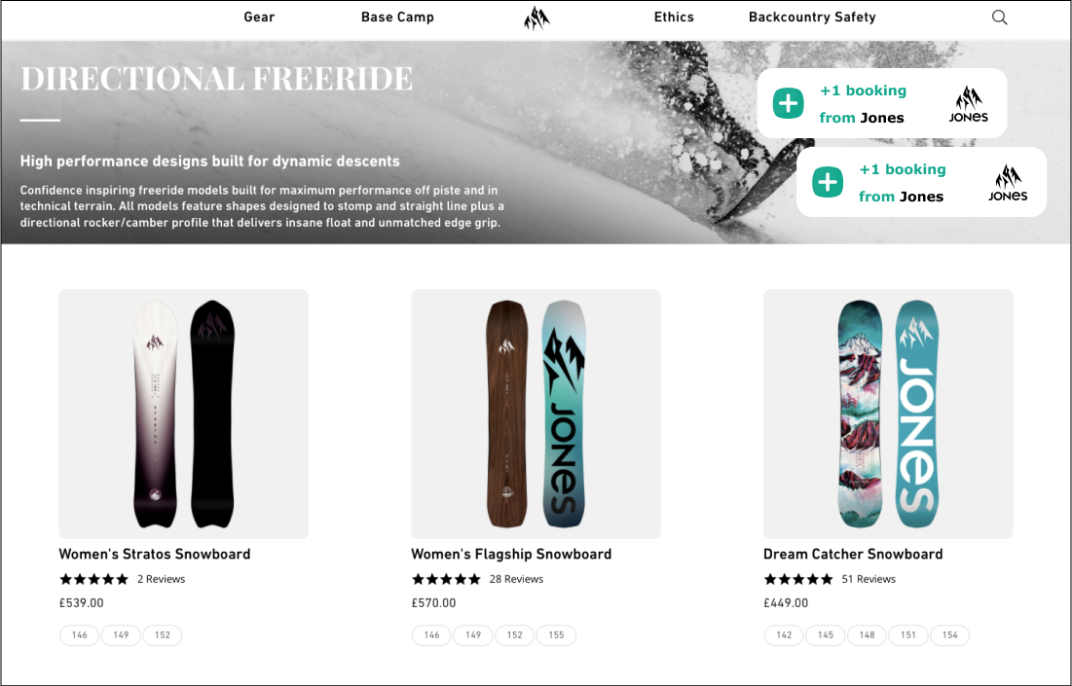Click the star rating of Dream Catcher

click(x=798, y=579)
